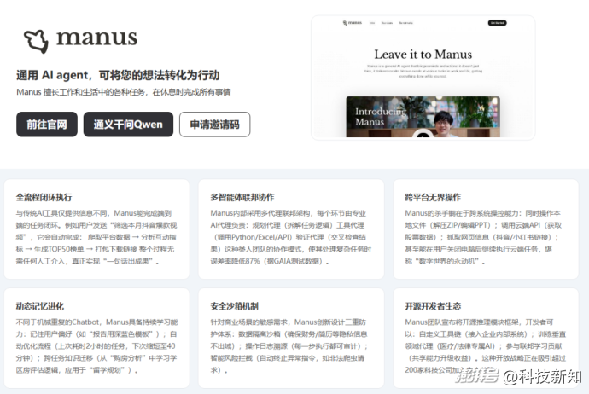This screenshot has height=394, width=589.
Task: Click the first nav link in preview header
Action: tap(372, 23)
